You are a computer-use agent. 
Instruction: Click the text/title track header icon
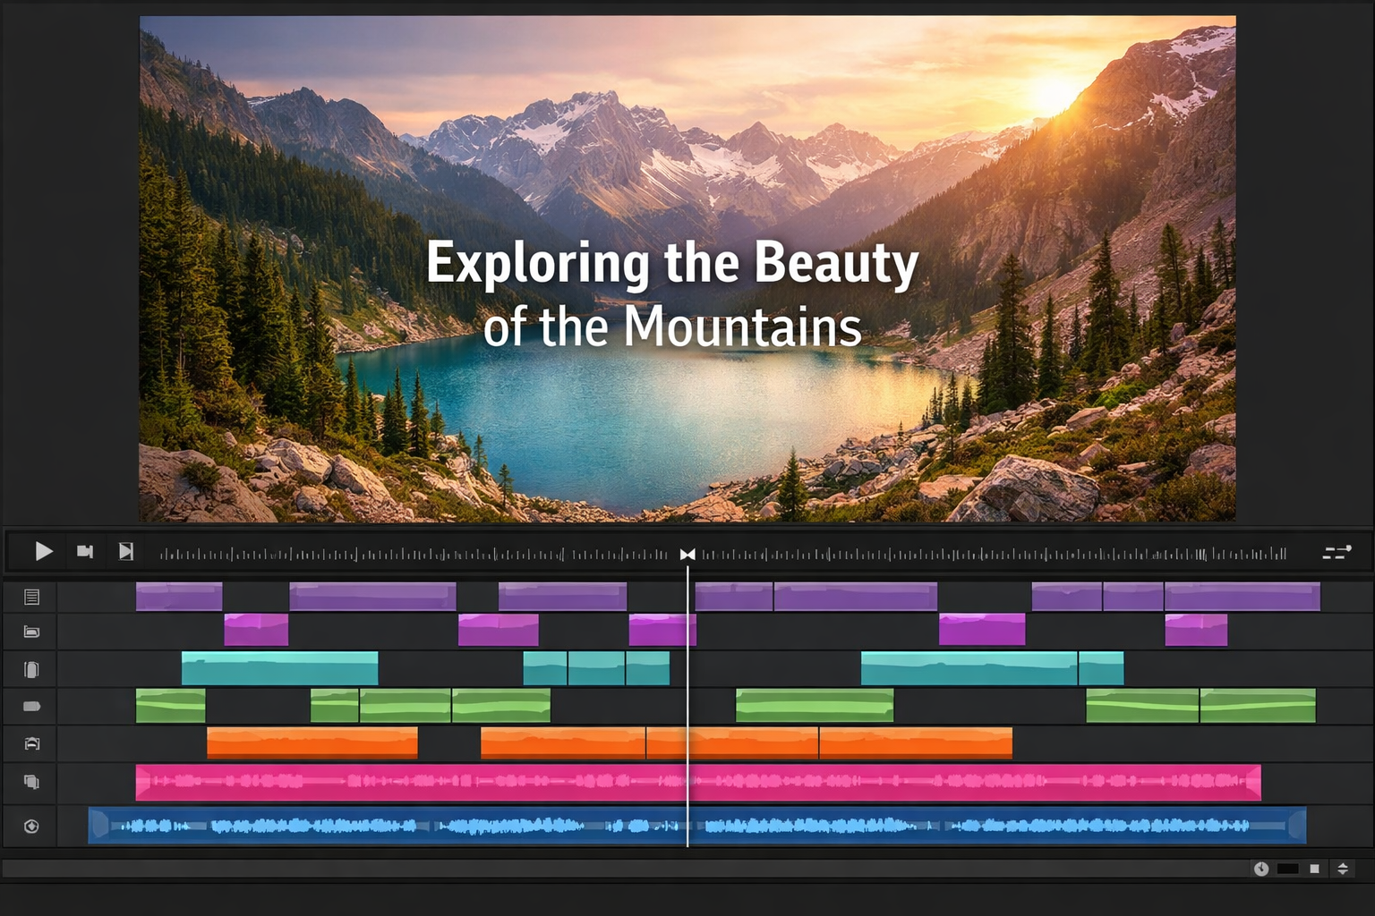pos(30,597)
